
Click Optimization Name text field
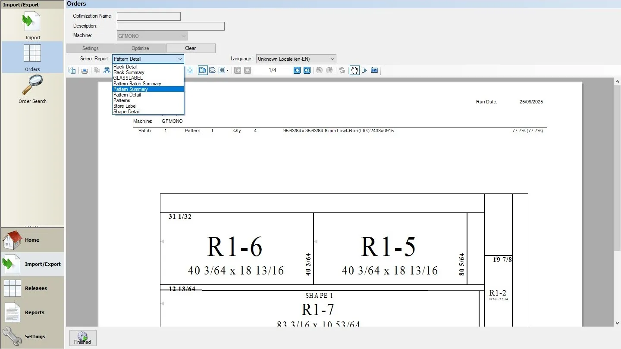coord(149,16)
